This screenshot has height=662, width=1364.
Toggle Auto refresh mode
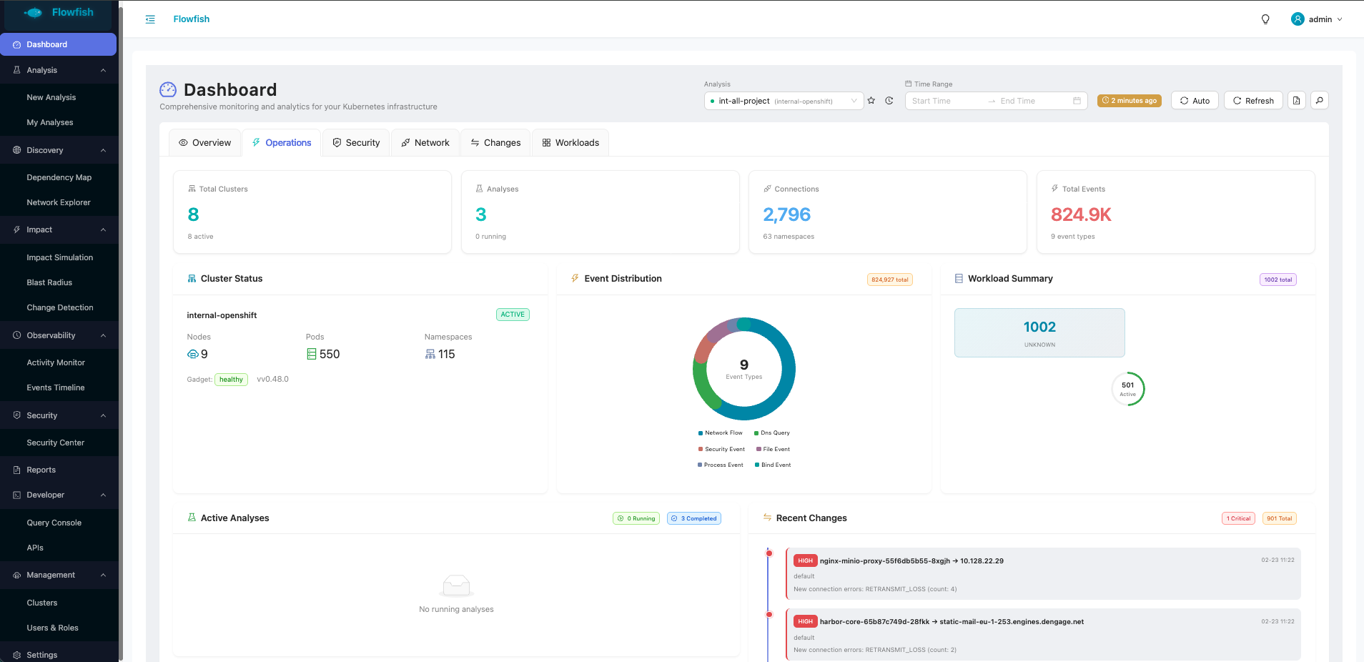coord(1195,101)
